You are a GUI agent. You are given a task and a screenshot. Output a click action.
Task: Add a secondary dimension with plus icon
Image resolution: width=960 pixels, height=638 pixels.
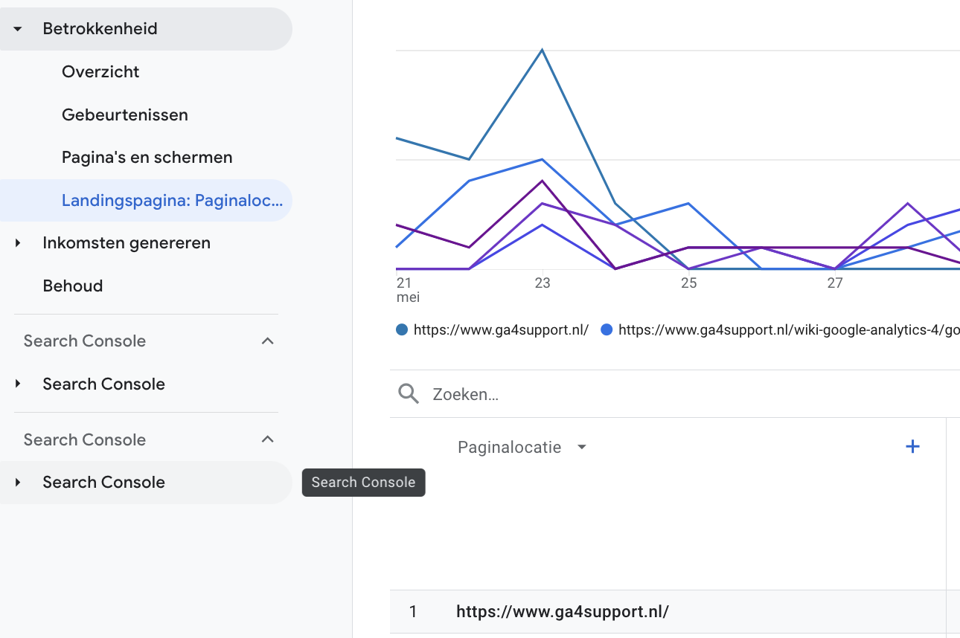pos(912,446)
